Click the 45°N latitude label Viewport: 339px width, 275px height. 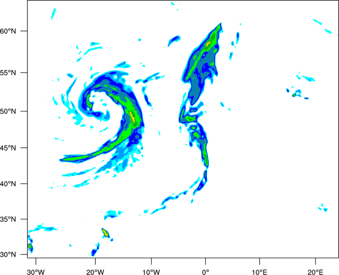(8, 148)
